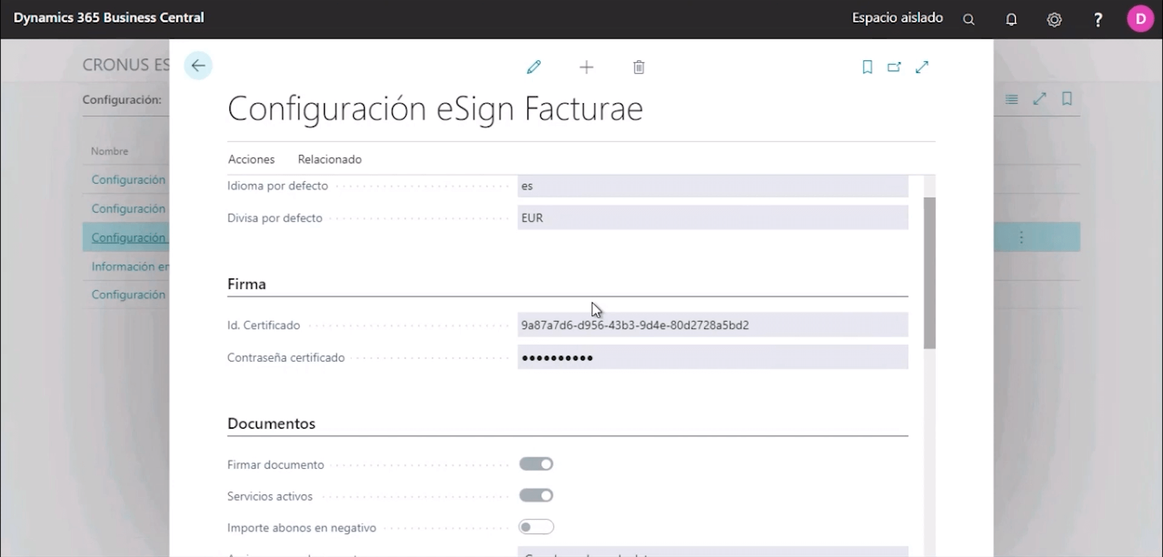Open page in new window icon
Screen dimensions: 1163x557
pos(894,67)
